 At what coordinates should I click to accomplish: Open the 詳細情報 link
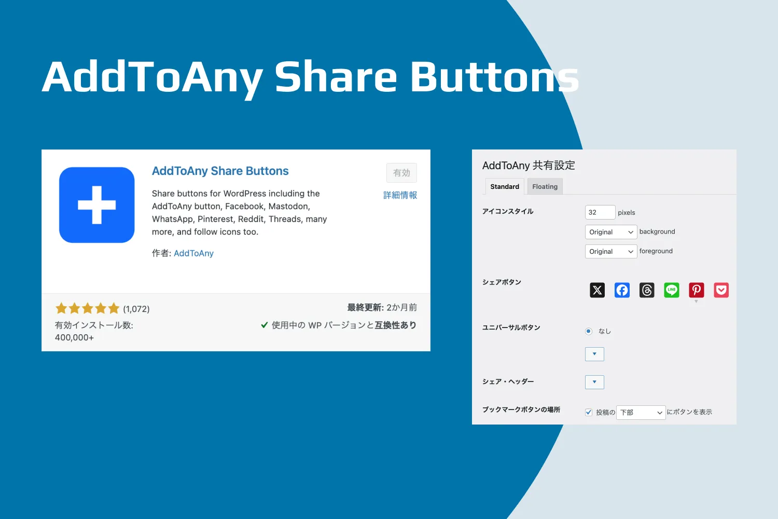pos(400,195)
